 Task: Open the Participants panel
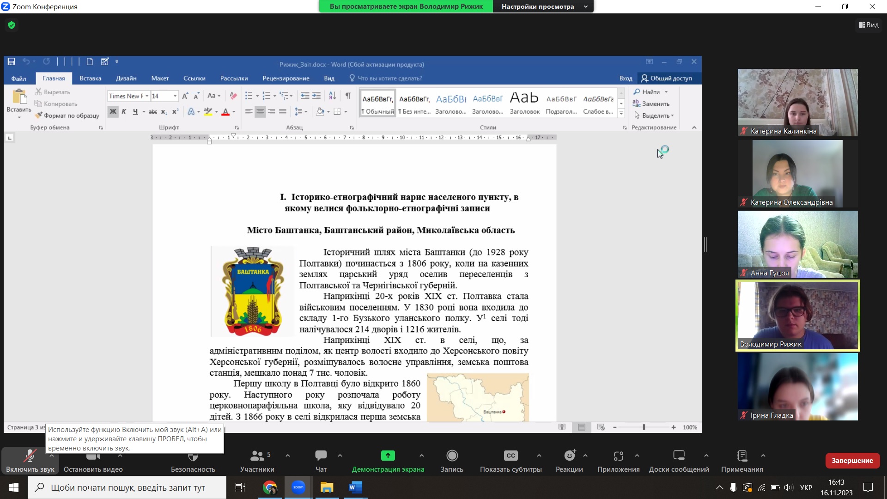click(257, 456)
